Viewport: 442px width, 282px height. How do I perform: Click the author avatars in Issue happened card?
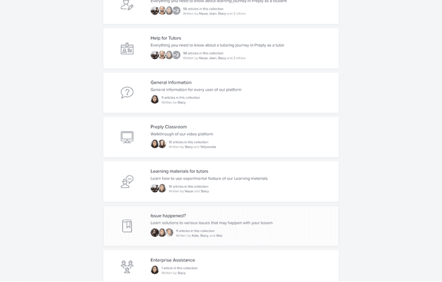coord(162,233)
